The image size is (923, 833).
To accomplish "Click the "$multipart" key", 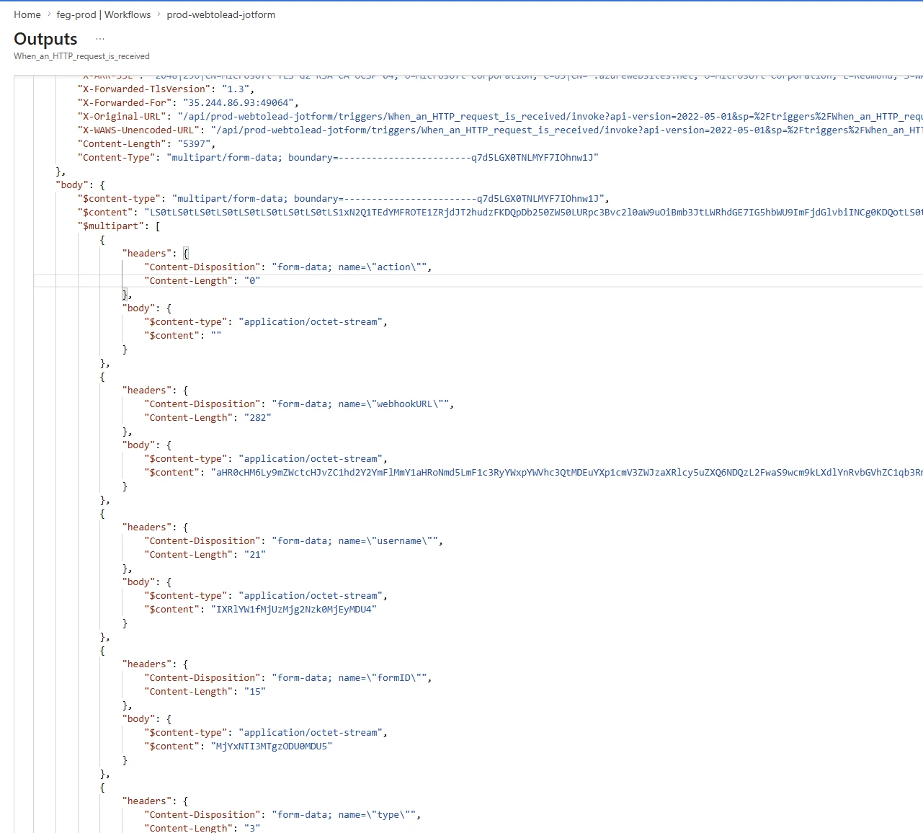I will pyautogui.click(x=112, y=226).
